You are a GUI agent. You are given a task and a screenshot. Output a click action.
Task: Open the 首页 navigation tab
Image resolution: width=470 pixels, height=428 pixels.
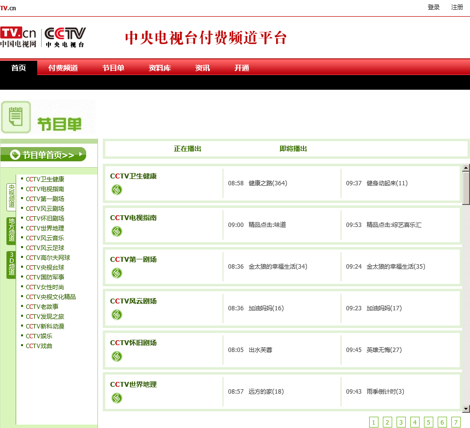[19, 68]
